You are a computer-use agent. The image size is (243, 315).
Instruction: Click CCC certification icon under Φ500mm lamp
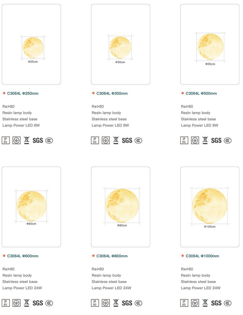227,141
